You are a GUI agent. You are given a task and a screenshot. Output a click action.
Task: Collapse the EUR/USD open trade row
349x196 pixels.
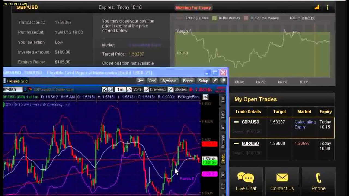coord(236,143)
